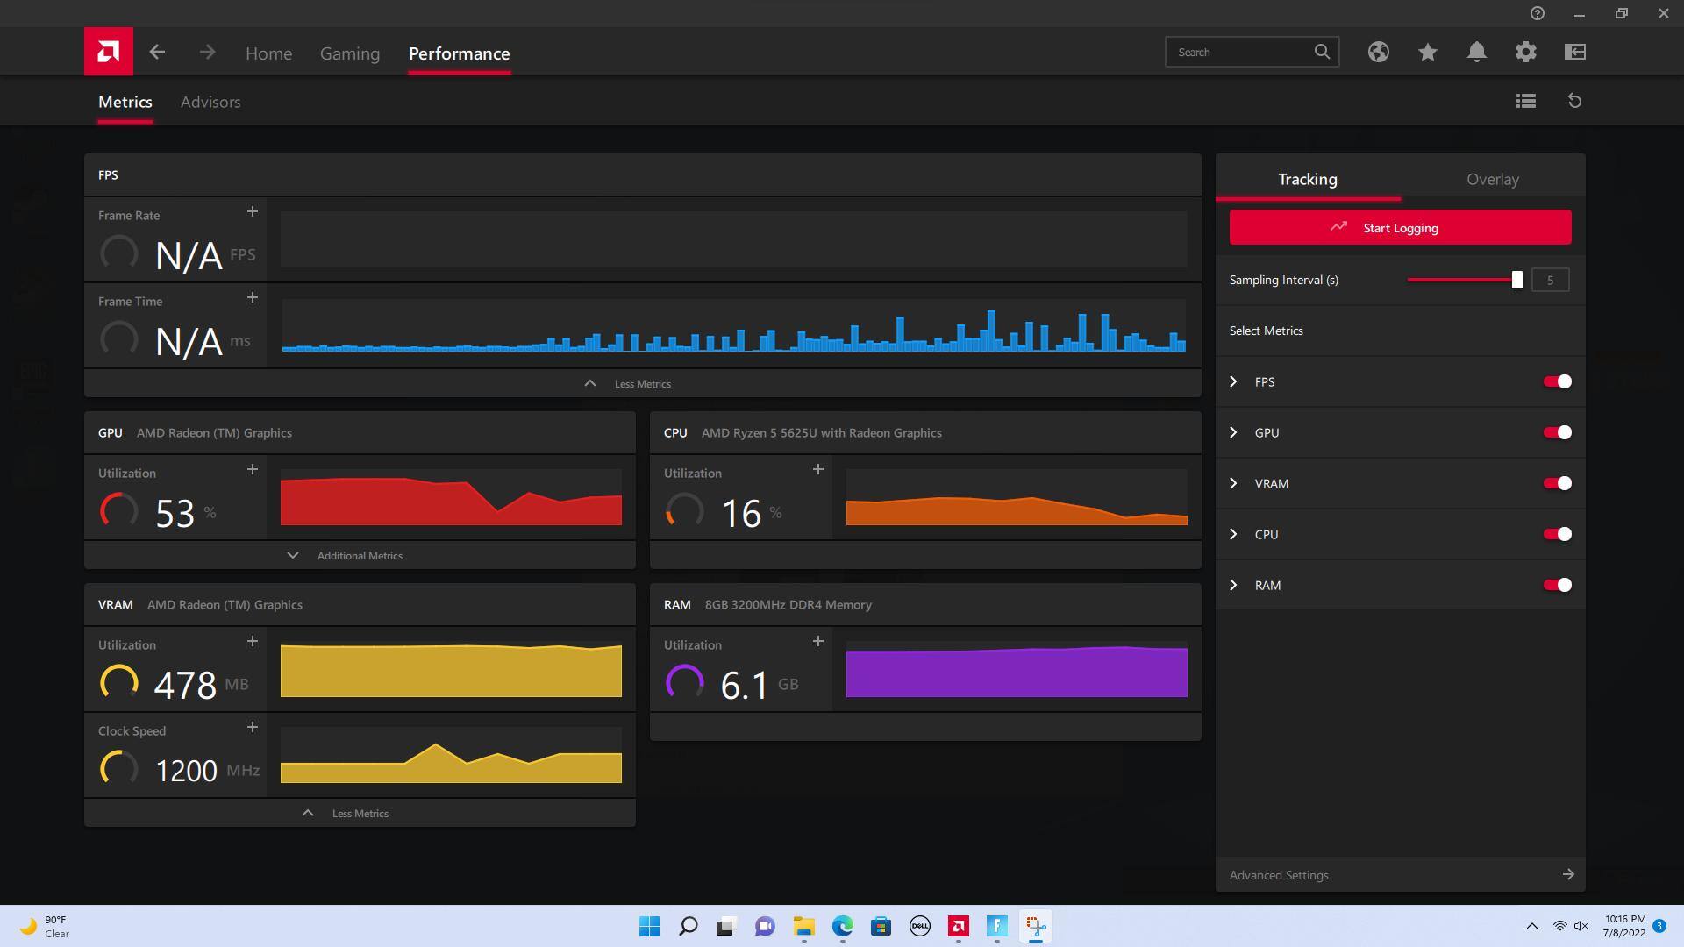Turn off VRAM metric toggle
Screen dimensions: 1684x947
(1557, 483)
